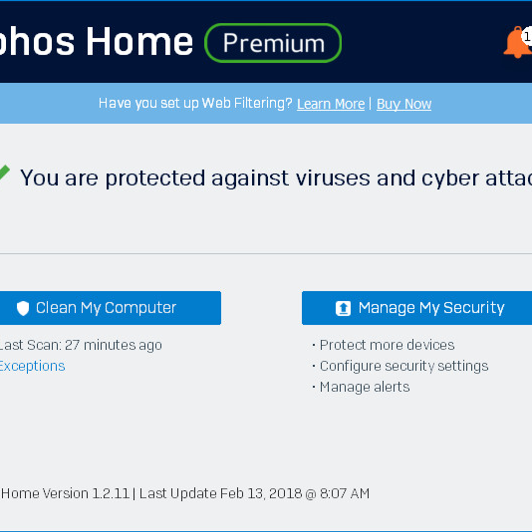The width and height of the screenshot is (532, 532).
Task: Open the Exceptions link
Action: tap(32, 366)
